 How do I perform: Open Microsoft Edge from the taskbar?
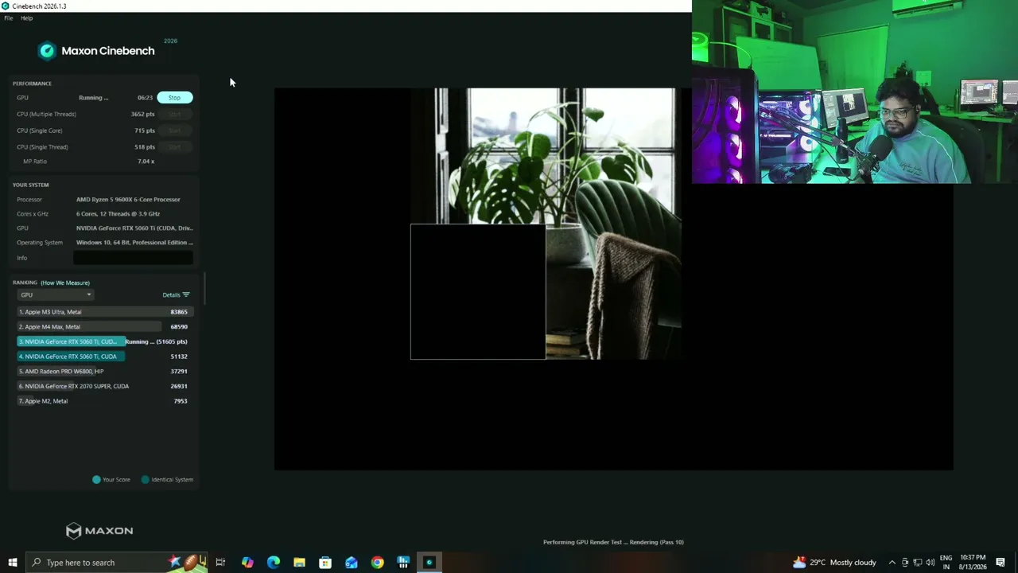click(274, 563)
